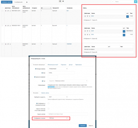This screenshot has width=138, height=128.
Task: Toggle hide-field-when-no-records checkbox
Action: (x=48, y=109)
